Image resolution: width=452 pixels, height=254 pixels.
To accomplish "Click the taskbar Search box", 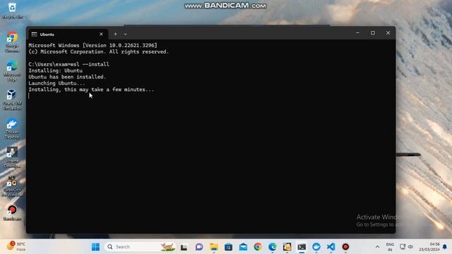I will point(140,247).
